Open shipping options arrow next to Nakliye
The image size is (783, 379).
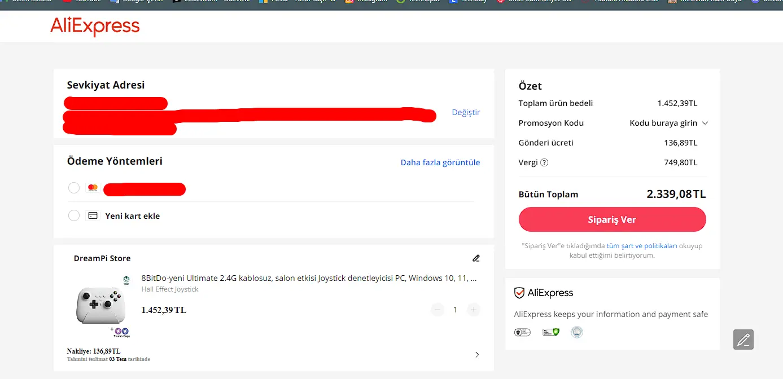[477, 355]
